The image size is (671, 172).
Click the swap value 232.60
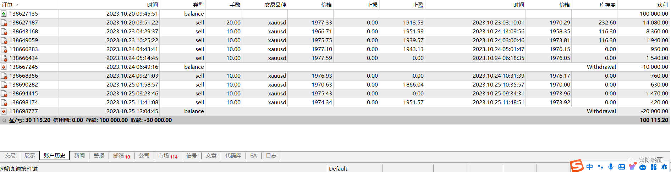pyautogui.click(x=607, y=23)
